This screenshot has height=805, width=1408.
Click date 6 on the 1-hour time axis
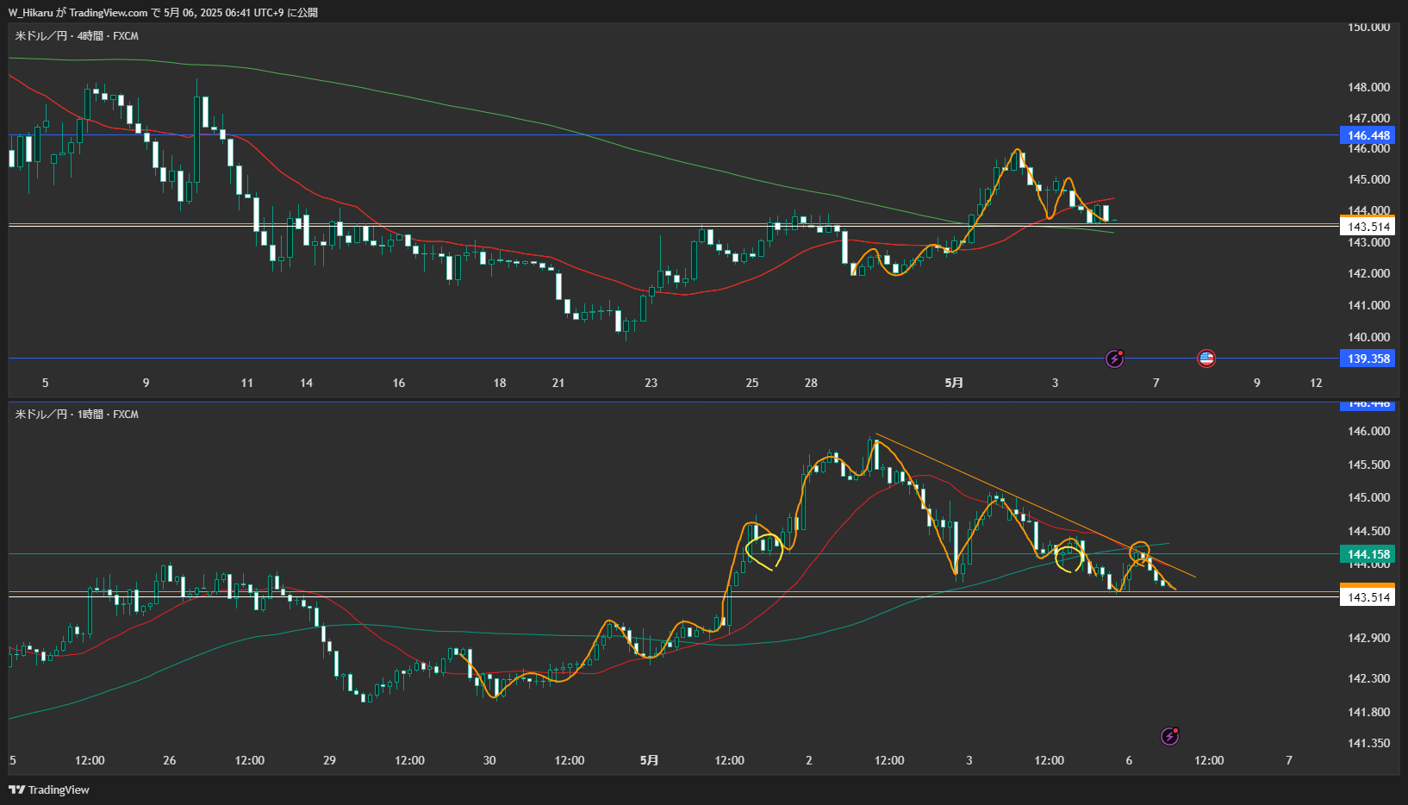[1129, 760]
